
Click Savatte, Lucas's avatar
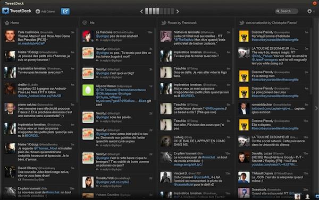[244, 158]
